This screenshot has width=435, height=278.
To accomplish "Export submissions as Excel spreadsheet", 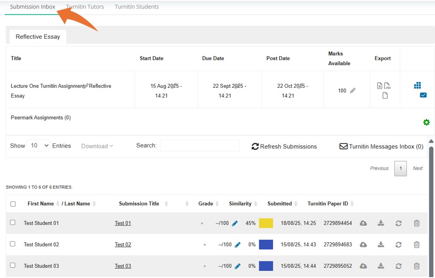I will (x=380, y=86).
